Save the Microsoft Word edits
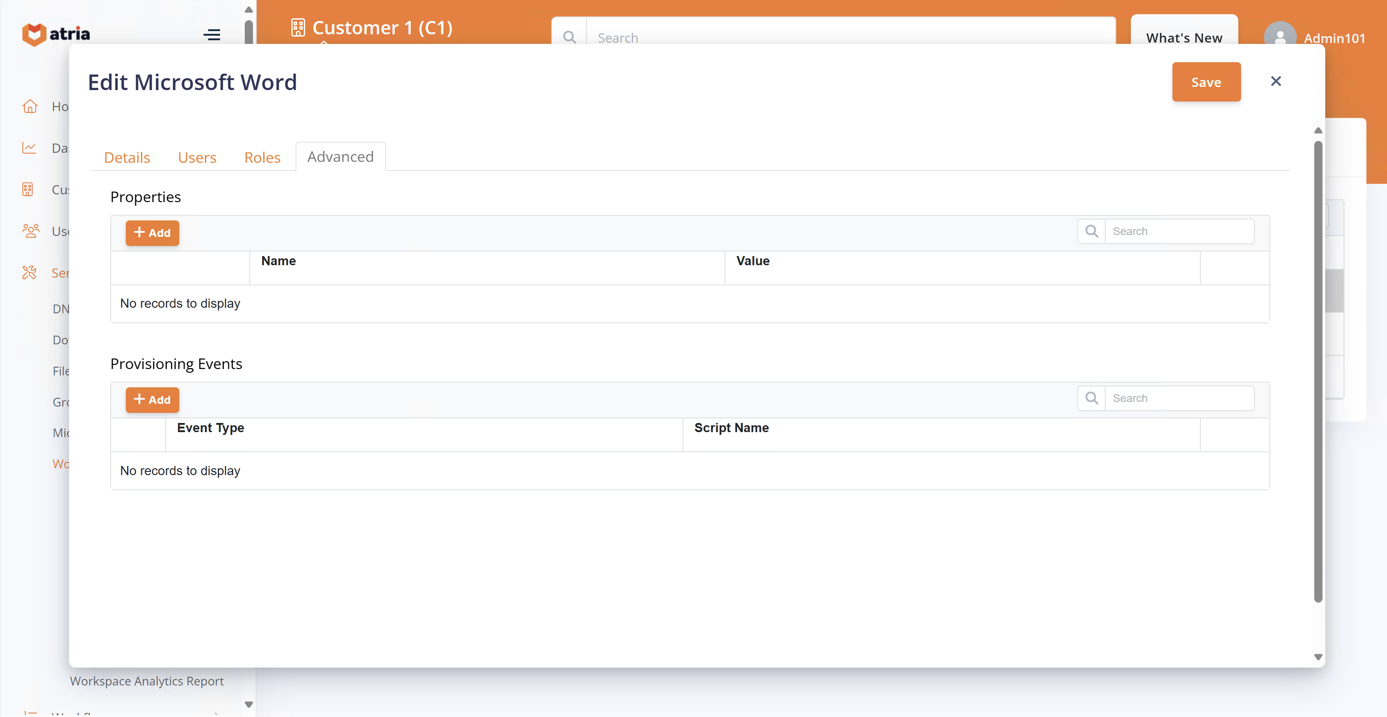 point(1206,82)
